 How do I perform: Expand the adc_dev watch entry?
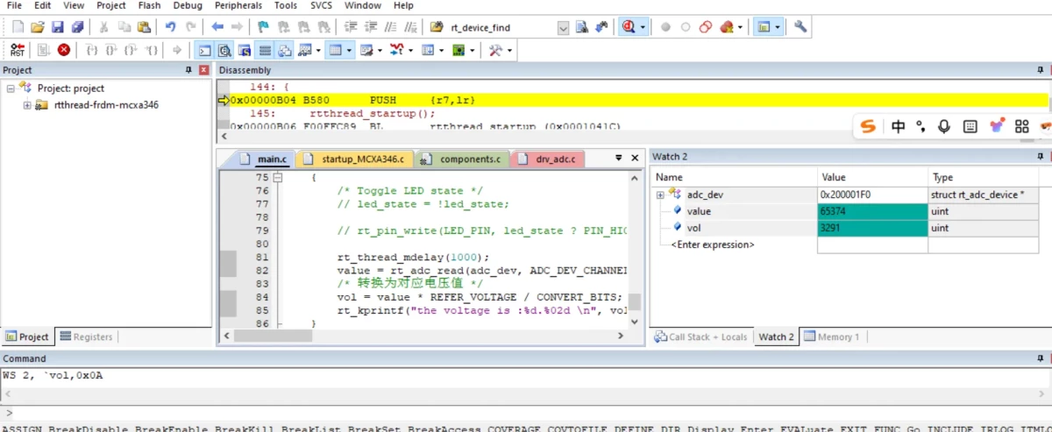pos(660,195)
